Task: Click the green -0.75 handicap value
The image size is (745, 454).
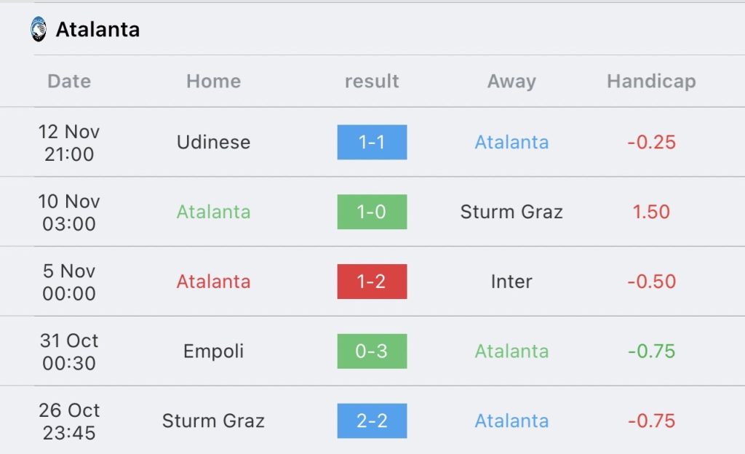Action: pos(651,351)
